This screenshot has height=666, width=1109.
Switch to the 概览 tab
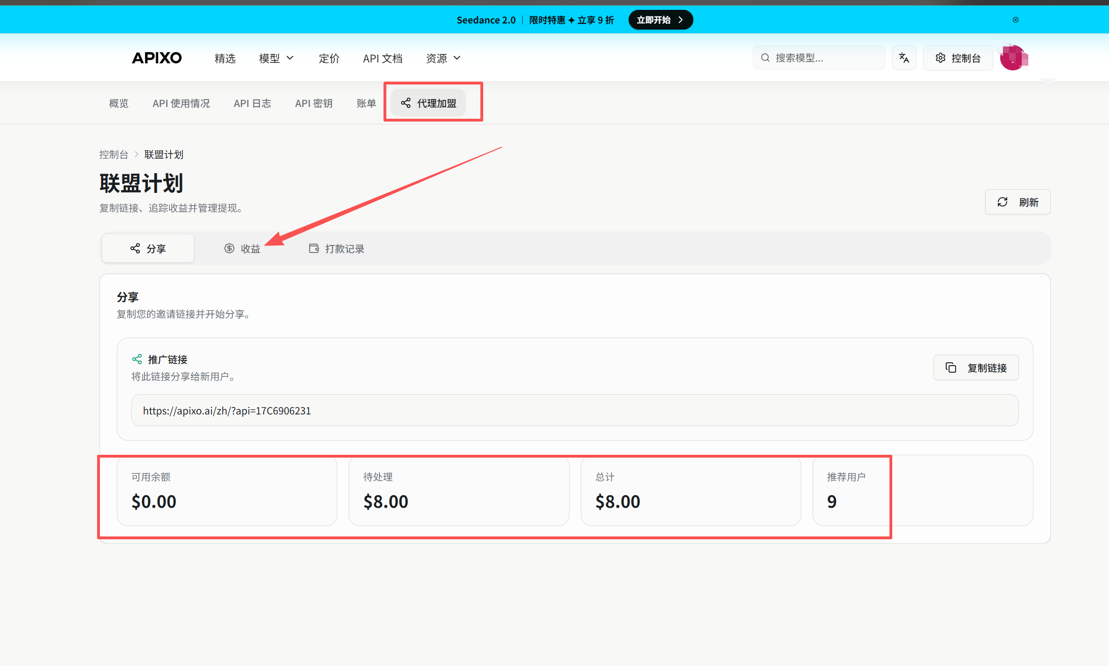pyautogui.click(x=119, y=103)
